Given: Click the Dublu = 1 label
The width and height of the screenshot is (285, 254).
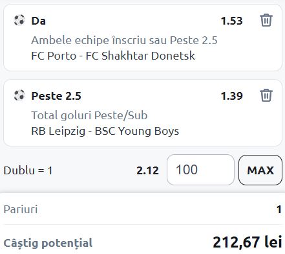Looking at the screenshot, I should pyautogui.click(x=28, y=170).
